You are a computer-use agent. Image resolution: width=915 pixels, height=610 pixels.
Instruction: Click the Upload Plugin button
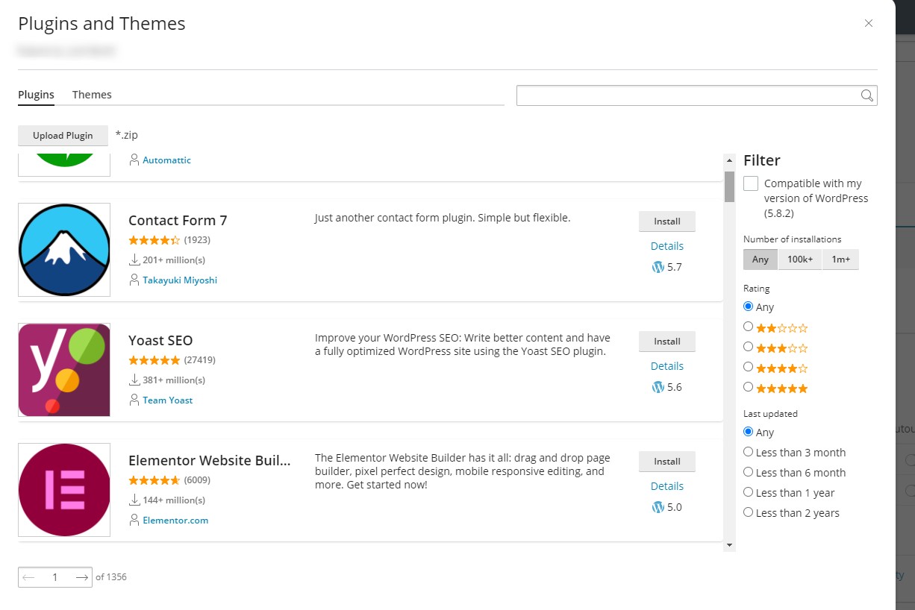coord(63,135)
